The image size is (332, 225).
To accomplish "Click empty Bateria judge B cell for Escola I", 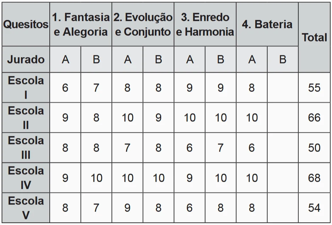I will [283, 87].
